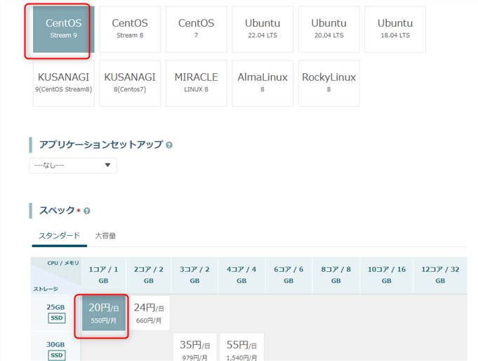Switch to the スタンダード spec tab
Screen dimensions: 478x361
[x=60, y=235]
